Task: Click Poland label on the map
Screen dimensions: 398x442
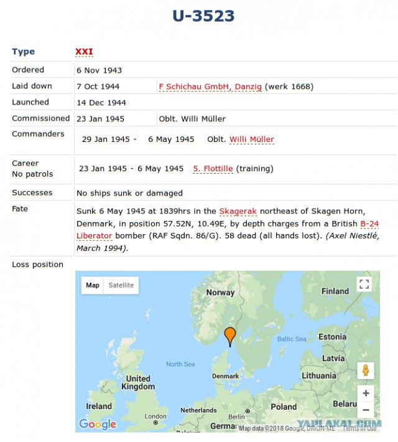Action: 284,407
